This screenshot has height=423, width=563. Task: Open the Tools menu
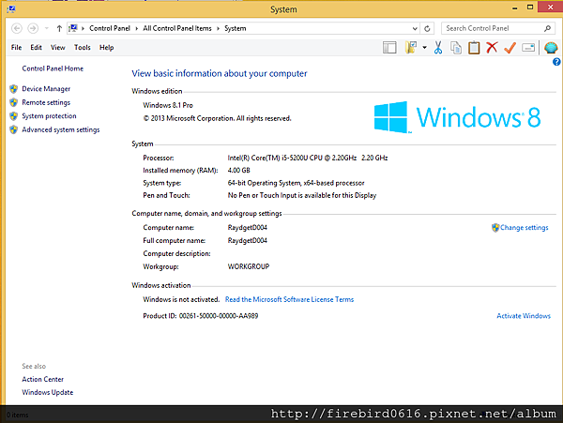tap(83, 47)
